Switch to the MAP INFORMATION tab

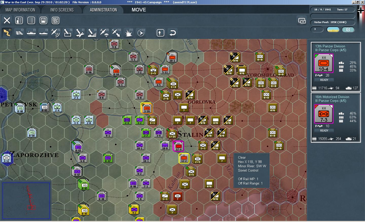click(20, 10)
